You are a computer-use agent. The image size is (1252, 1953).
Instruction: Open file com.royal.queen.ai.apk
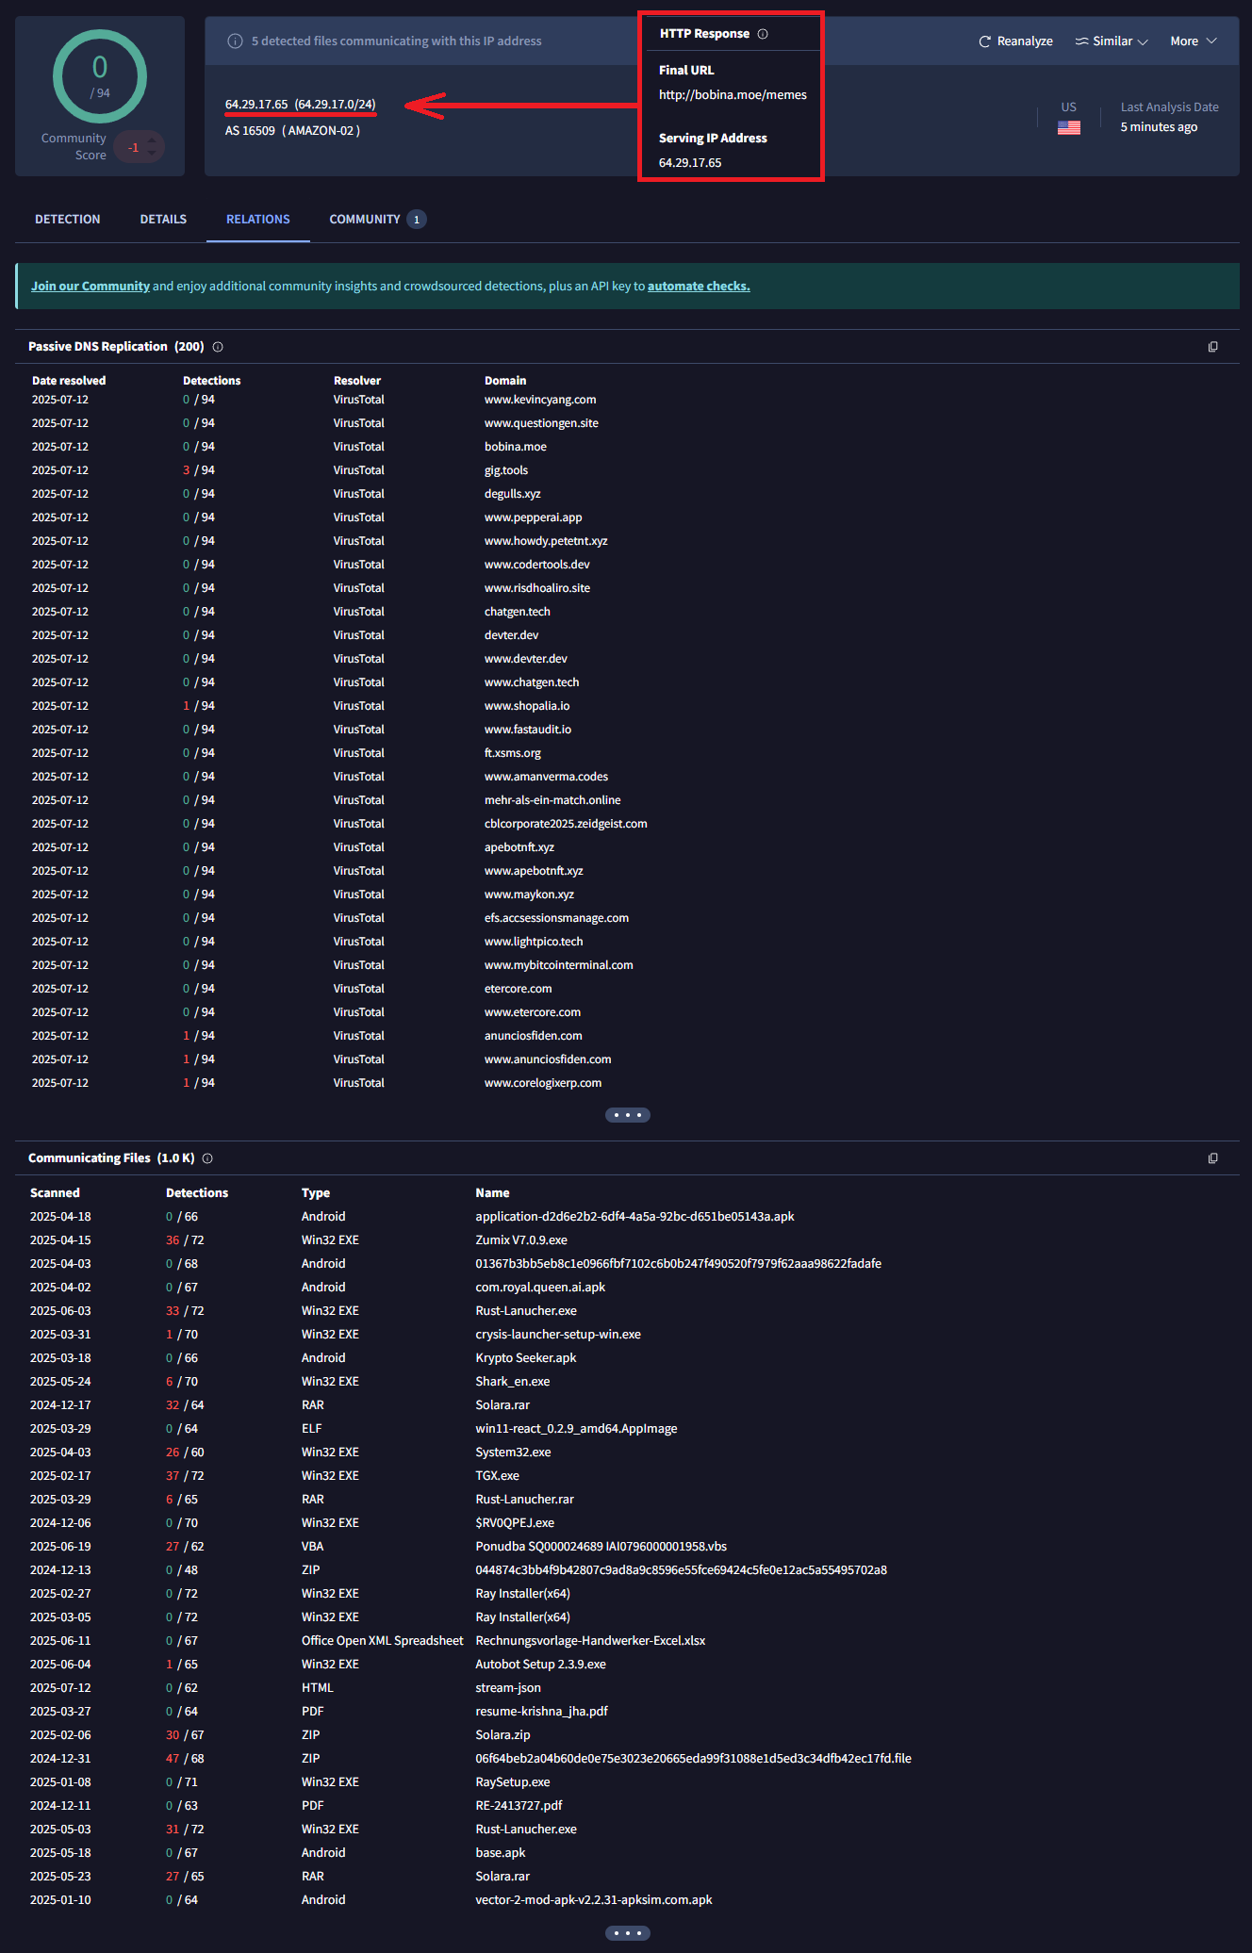540,1288
